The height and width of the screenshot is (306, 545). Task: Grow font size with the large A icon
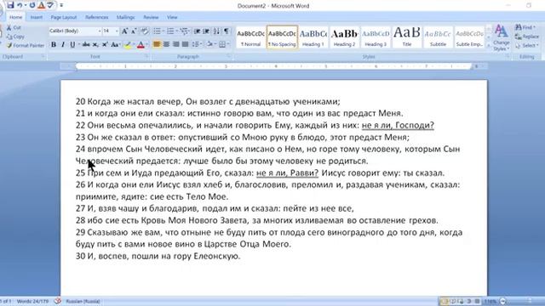(124, 31)
